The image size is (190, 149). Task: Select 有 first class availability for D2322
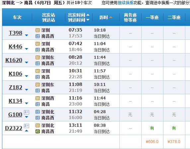pos(152,128)
